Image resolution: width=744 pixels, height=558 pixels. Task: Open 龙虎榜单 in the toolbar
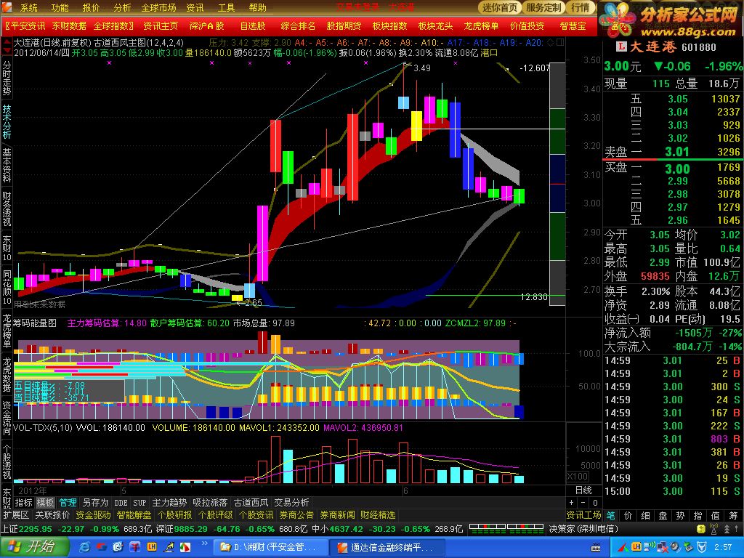coord(481,25)
